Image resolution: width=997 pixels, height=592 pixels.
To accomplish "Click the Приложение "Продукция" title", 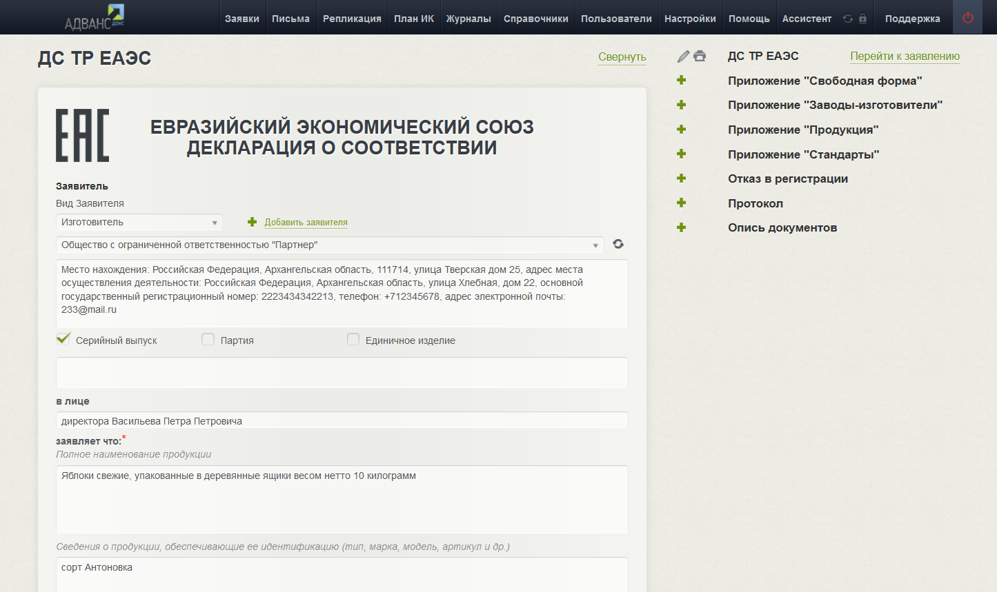I will pyautogui.click(x=803, y=130).
